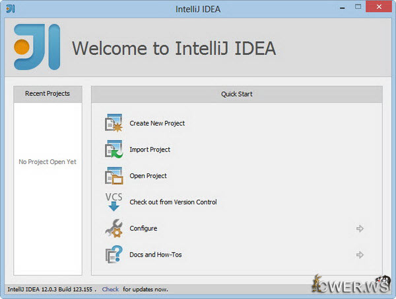Select the Create New Project label

pyautogui.click(x=157, y=123)
